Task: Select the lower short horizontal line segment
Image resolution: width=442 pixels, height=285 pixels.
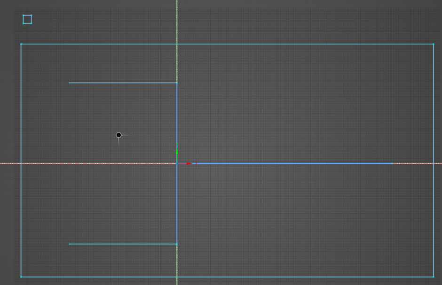Action: (x=122, y=244)
